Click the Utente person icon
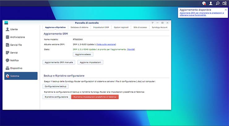The image size is (229, 126). pyautogui.click(x=7, y=29)
